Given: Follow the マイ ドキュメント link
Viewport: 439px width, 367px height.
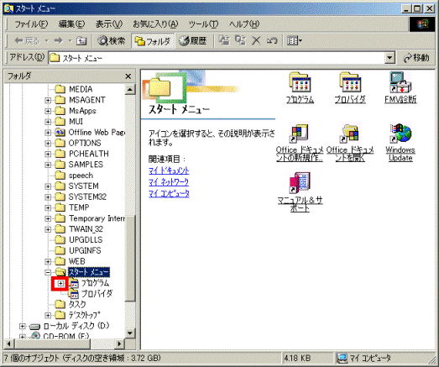Looking at the screenshot, I should pyautogui.click(x=169, y=170).
